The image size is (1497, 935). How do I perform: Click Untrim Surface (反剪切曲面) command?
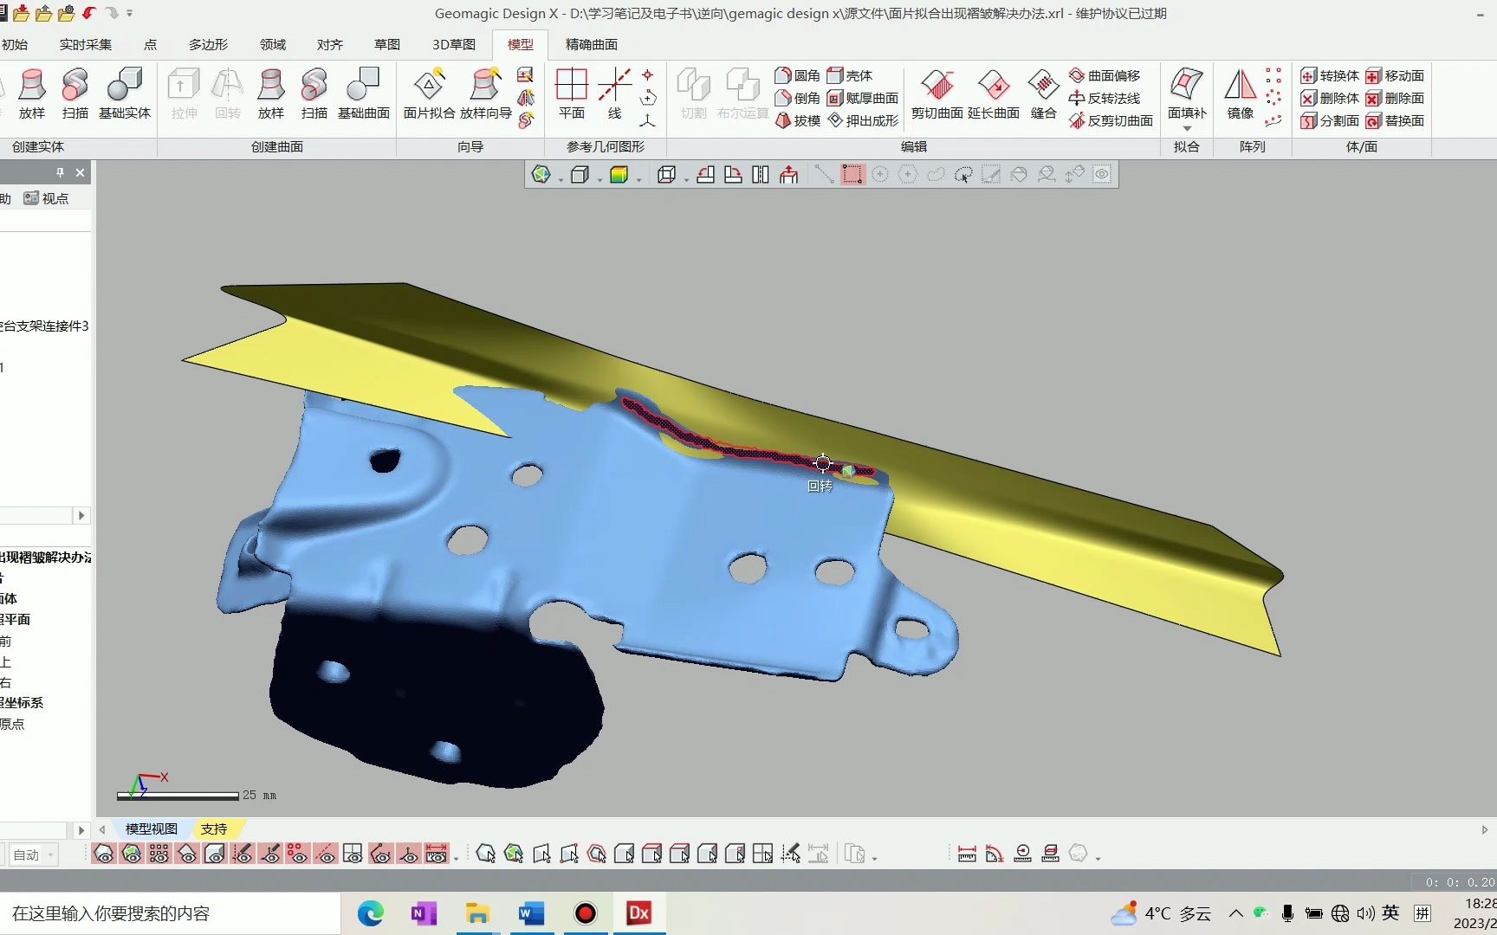point(1111,120)
